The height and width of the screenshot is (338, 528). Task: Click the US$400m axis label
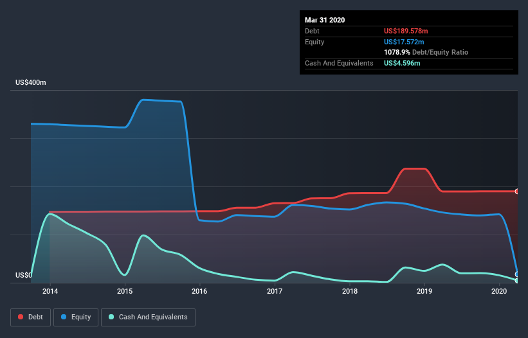31,82
